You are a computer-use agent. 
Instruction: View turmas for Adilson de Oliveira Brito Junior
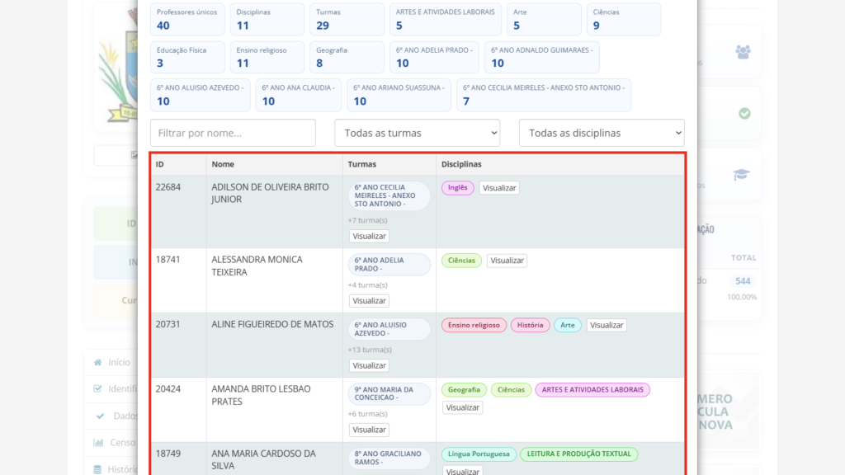click(x=369, y=236)
